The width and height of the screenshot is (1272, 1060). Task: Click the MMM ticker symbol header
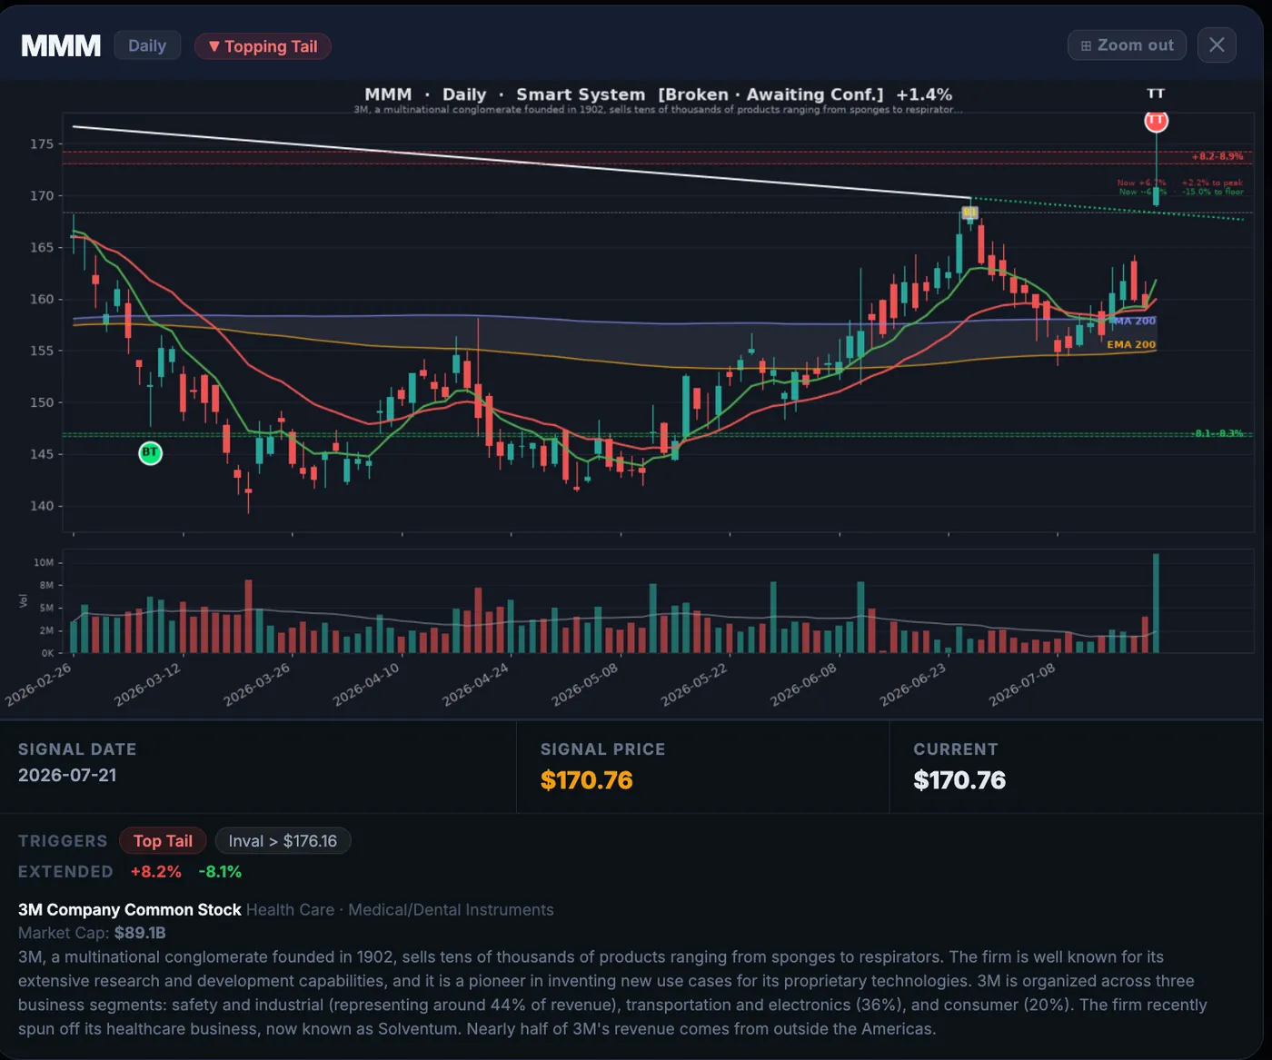coord(61,45)
